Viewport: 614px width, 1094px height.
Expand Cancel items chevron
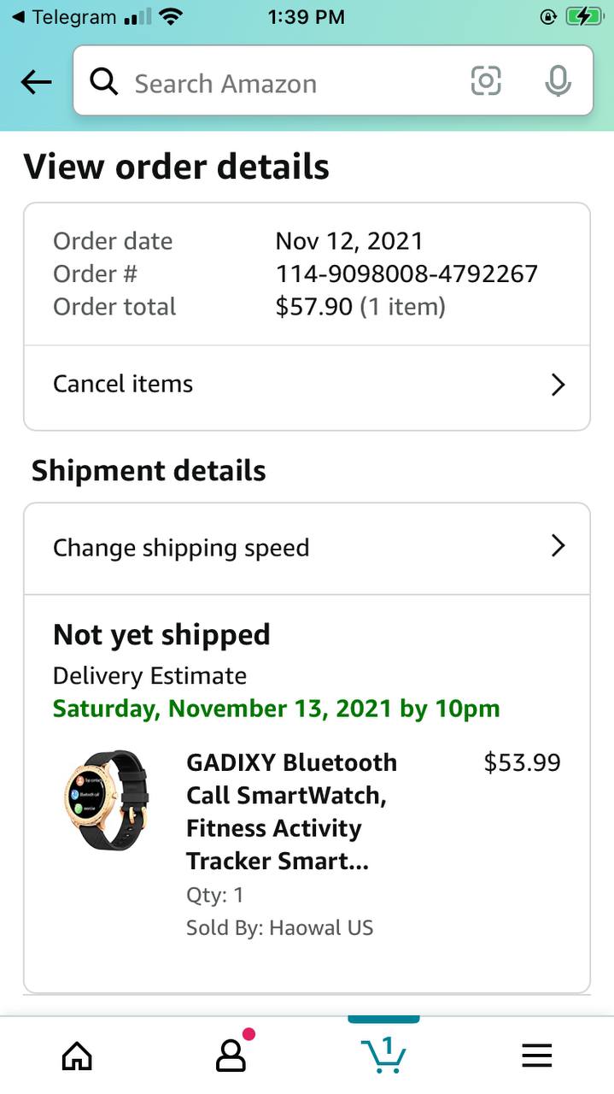[x=558, y=385]
